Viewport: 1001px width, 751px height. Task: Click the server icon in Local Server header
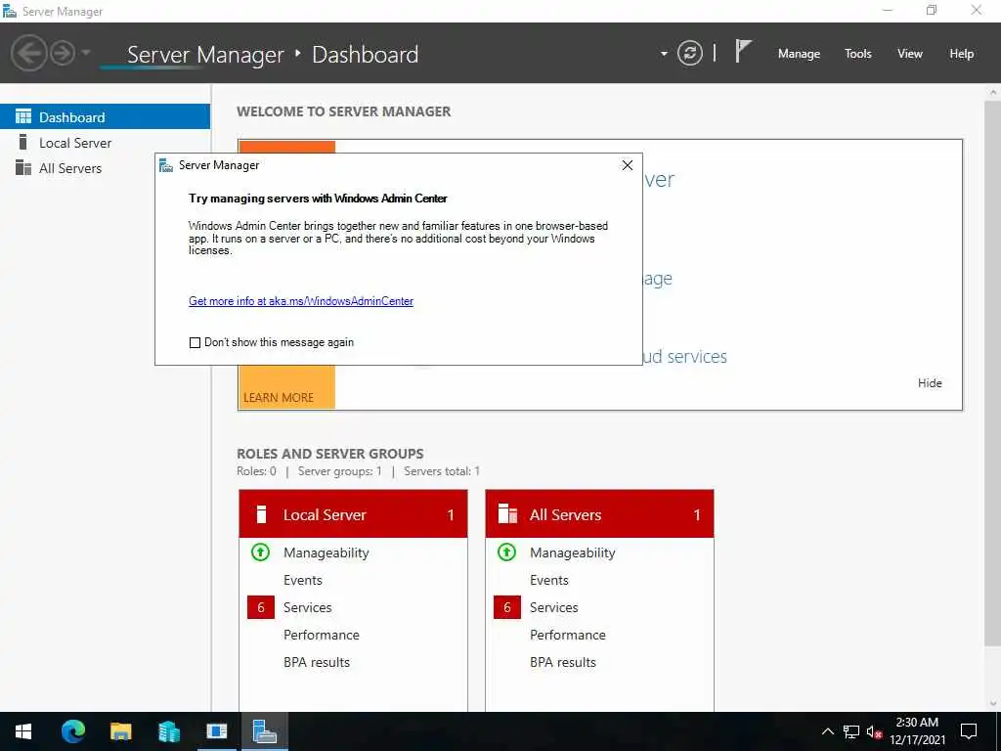(260, 514)
